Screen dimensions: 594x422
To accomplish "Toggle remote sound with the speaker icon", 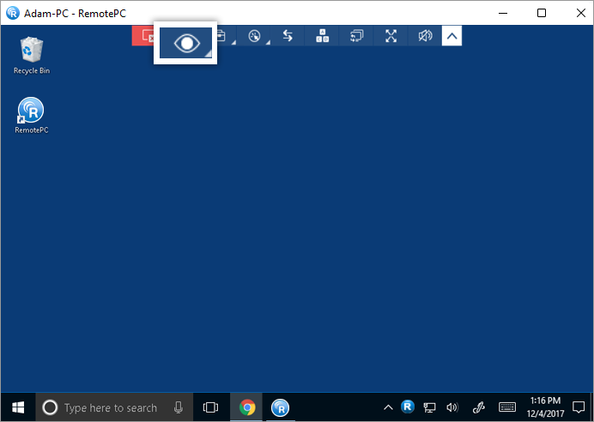I will [425, 36].
